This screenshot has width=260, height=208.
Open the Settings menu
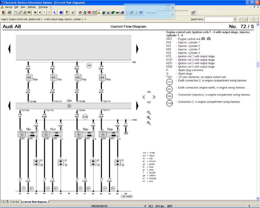[x=31, y=7]
